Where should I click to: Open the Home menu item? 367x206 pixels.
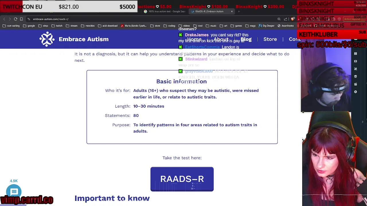pyautogui.click(x=194, y=39)
